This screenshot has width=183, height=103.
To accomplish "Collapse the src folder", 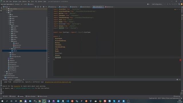I will click(7, 13).
